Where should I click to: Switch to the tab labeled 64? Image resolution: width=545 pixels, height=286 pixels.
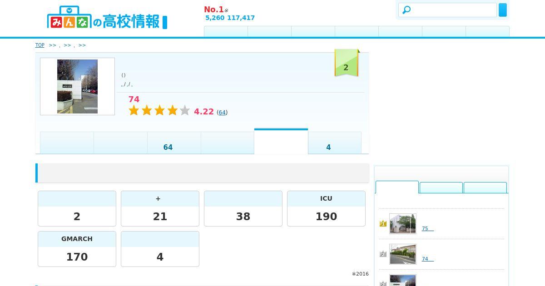tap(174, 143)
